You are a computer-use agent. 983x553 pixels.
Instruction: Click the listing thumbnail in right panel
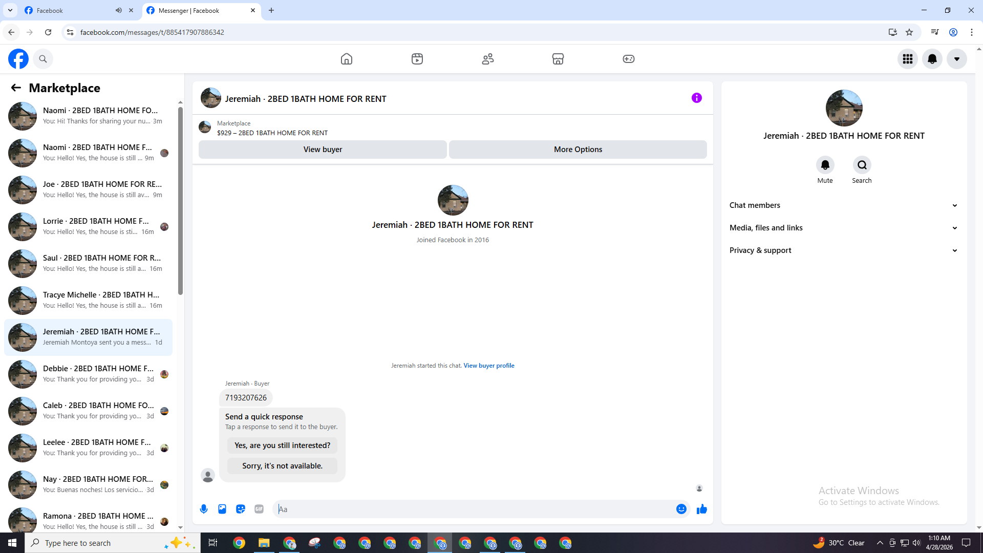[x=844, y=108]
